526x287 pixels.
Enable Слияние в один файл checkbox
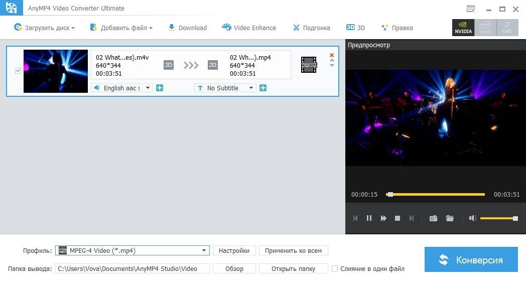click(x=335, y=268)
